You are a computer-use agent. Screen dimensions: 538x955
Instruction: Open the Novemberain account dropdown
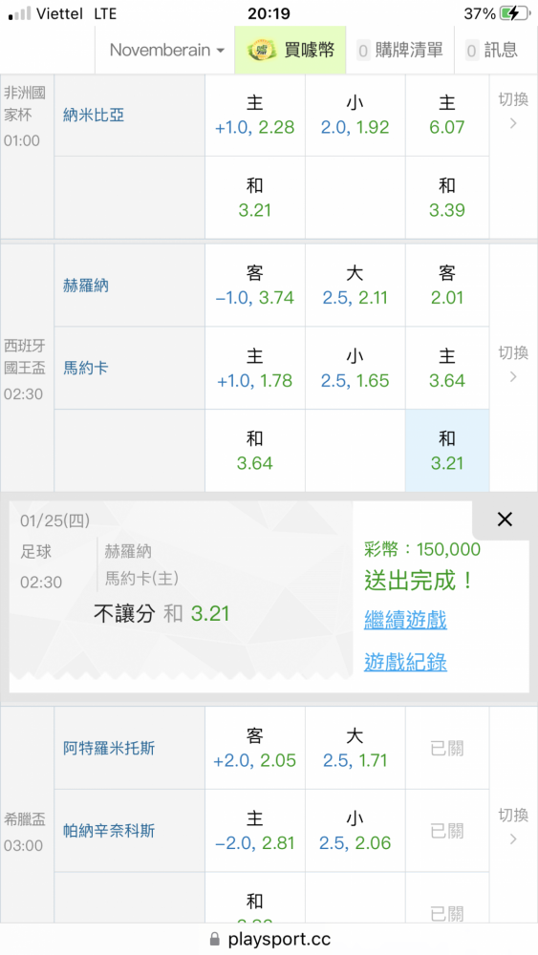coord(166,50)
